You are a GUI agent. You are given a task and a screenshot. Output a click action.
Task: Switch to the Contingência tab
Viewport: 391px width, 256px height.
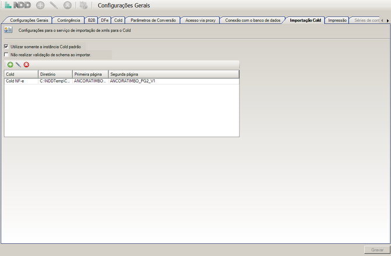point(69,20)
